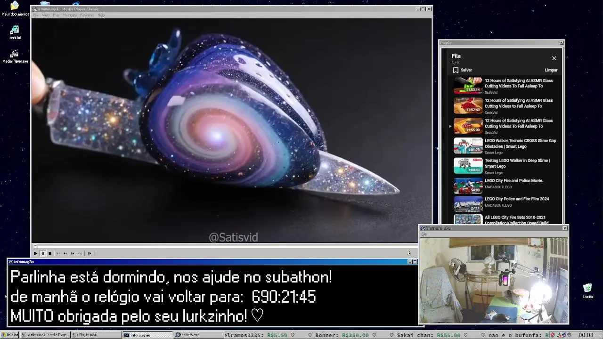The width and height of the screenshot is (603, 339).
Task: Open Meus documentos desktop folder icon
Action: tap(15, 8)
